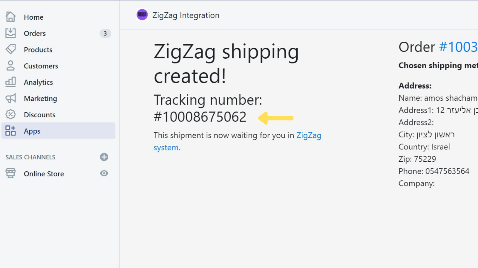Open the ZigZag system link
Image resolution: width=478 pixels, height=268 pixels.
(309, 135)
